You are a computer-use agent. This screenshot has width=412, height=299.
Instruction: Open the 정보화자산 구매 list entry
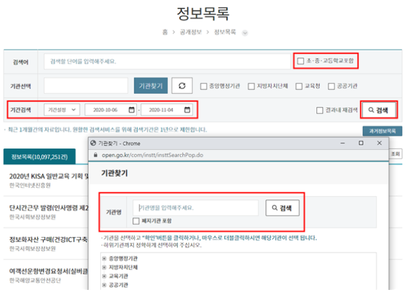click(x=48, y=240)
